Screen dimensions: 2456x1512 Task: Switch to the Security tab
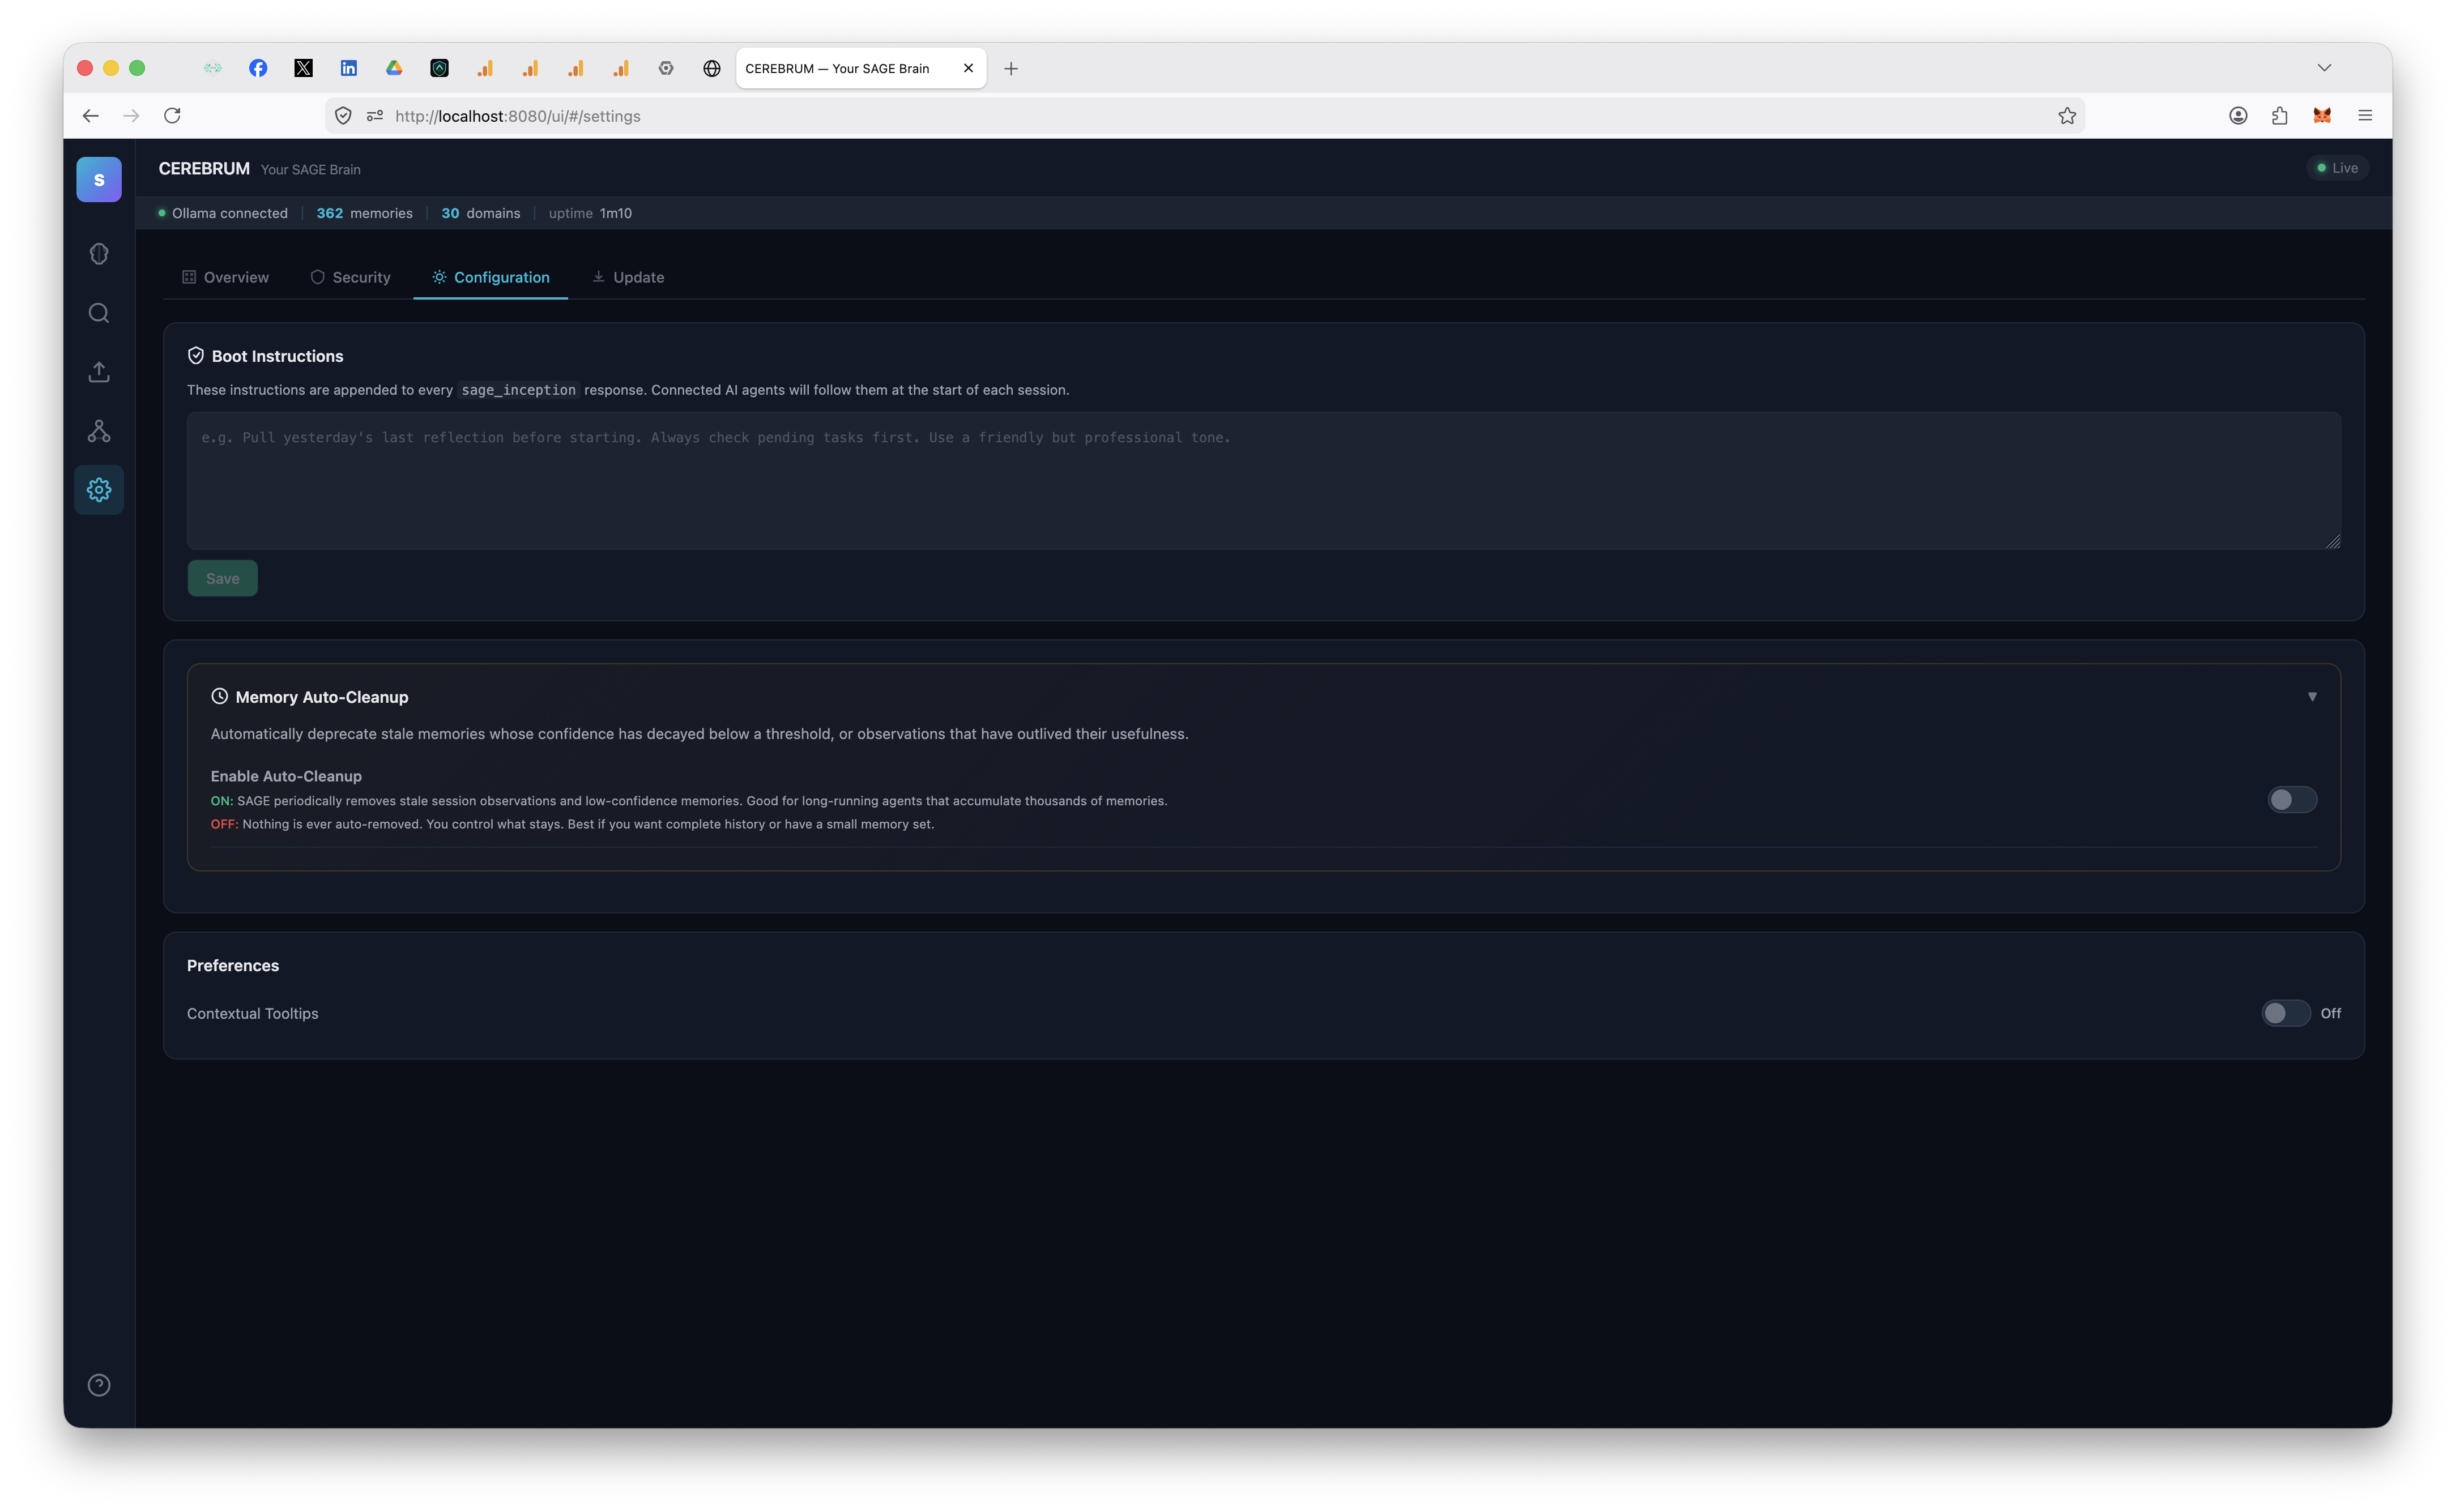click(x=350, y=277)
